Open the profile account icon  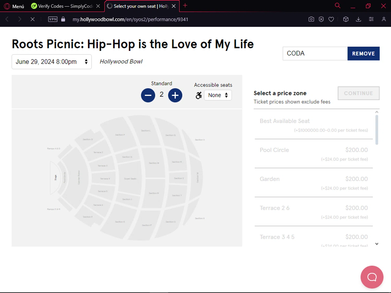click(x=384, y=19)
